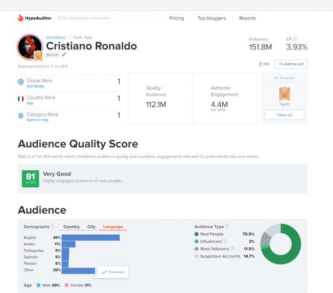The height and width of the screenshot is (293, 333).
Task: Focus the Instagram username search field
Action: (x=105, y=18)
